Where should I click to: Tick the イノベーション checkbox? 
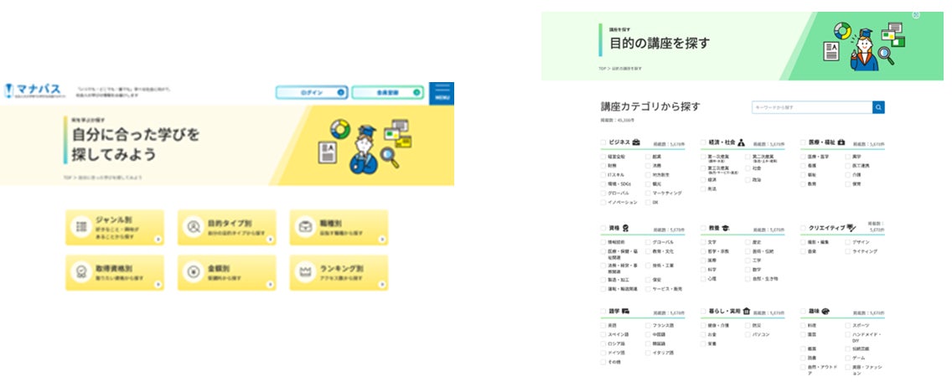point(603,203)
